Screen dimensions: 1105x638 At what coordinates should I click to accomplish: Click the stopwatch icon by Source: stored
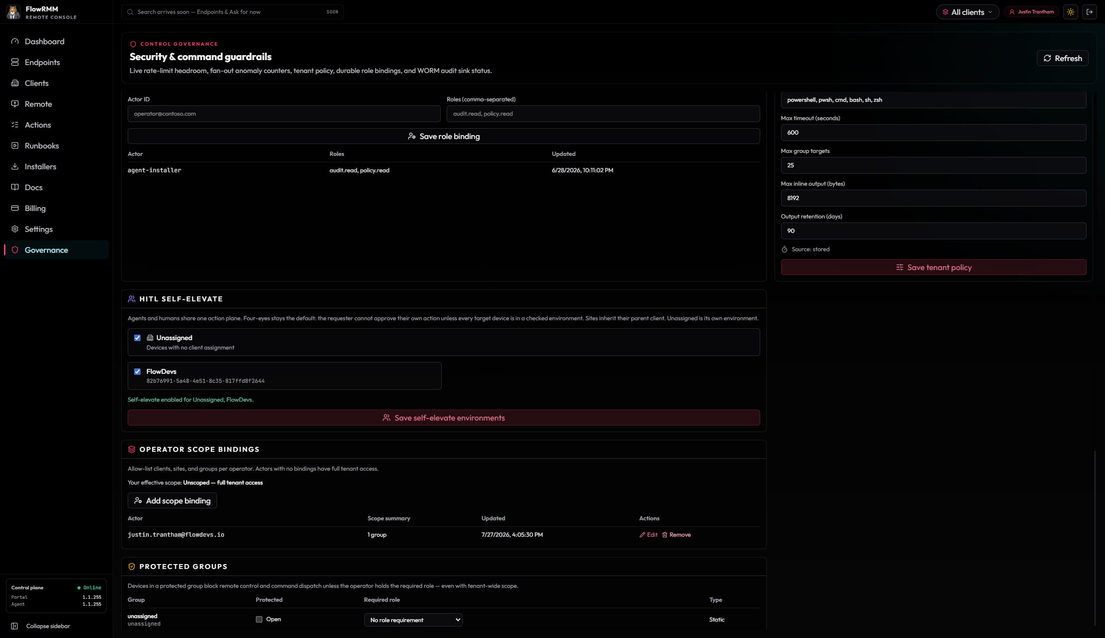click(x=785, y=249)
